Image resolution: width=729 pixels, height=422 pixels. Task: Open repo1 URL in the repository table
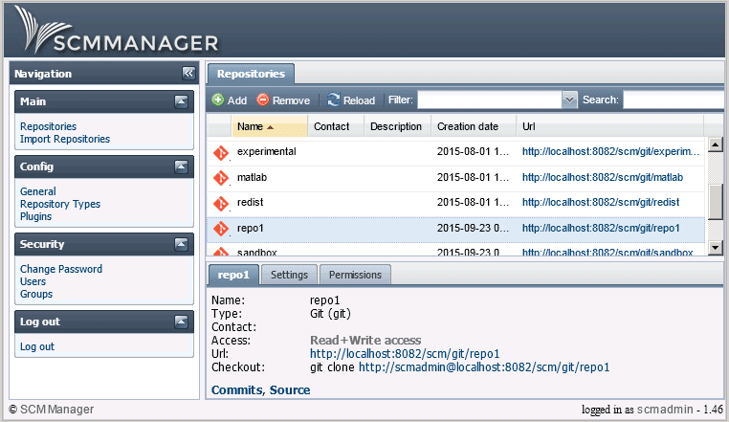tap(601, 228)
